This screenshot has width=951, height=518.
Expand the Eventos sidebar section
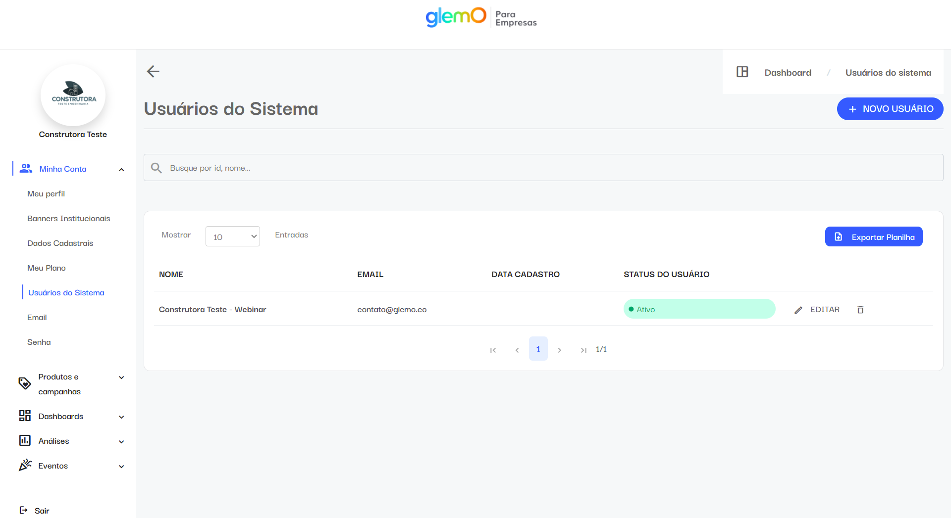click(121, 466)
